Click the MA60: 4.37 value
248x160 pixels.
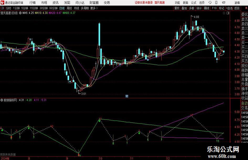[69, 13]
